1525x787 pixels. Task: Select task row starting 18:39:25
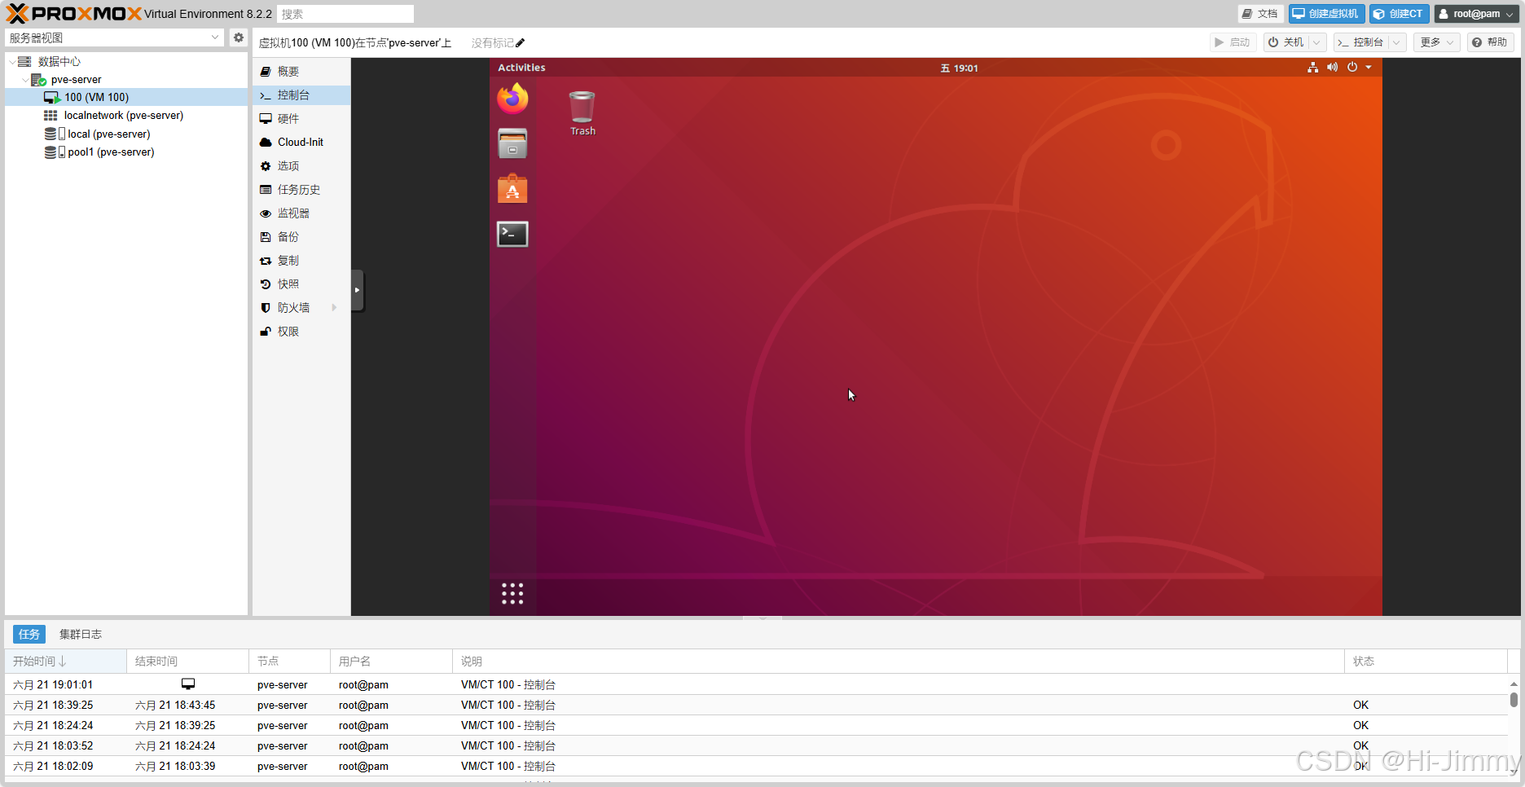(756, 705)
